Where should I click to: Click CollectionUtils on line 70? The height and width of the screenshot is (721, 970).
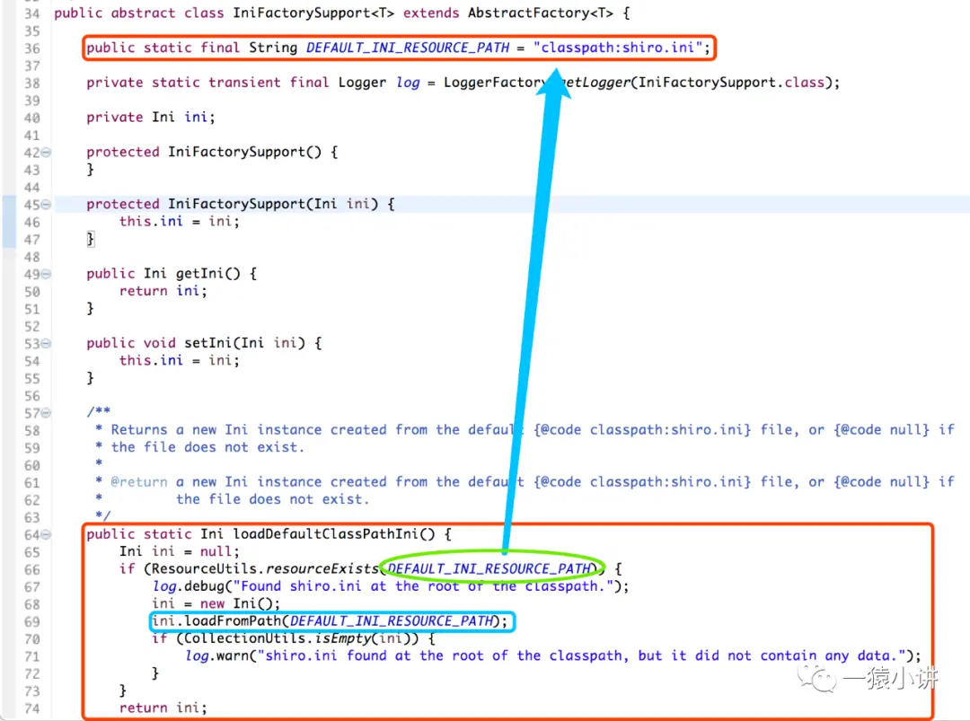coord(245,637)
